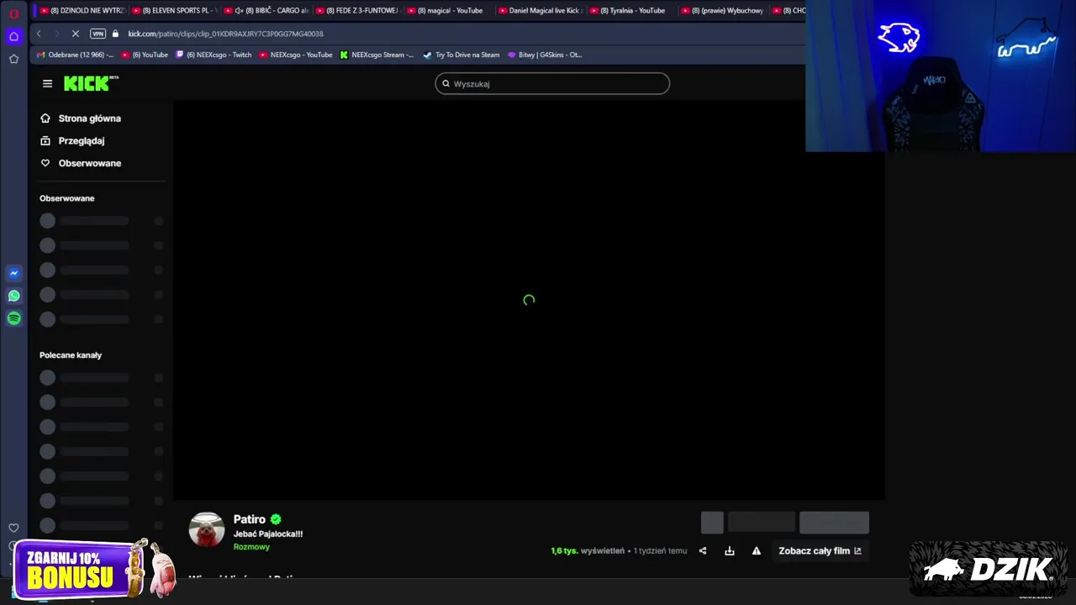
Task: Share the clip
Action: coord(703,551)
